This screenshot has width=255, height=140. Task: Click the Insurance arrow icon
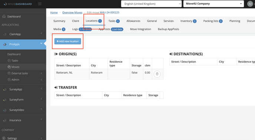point(5,120)
